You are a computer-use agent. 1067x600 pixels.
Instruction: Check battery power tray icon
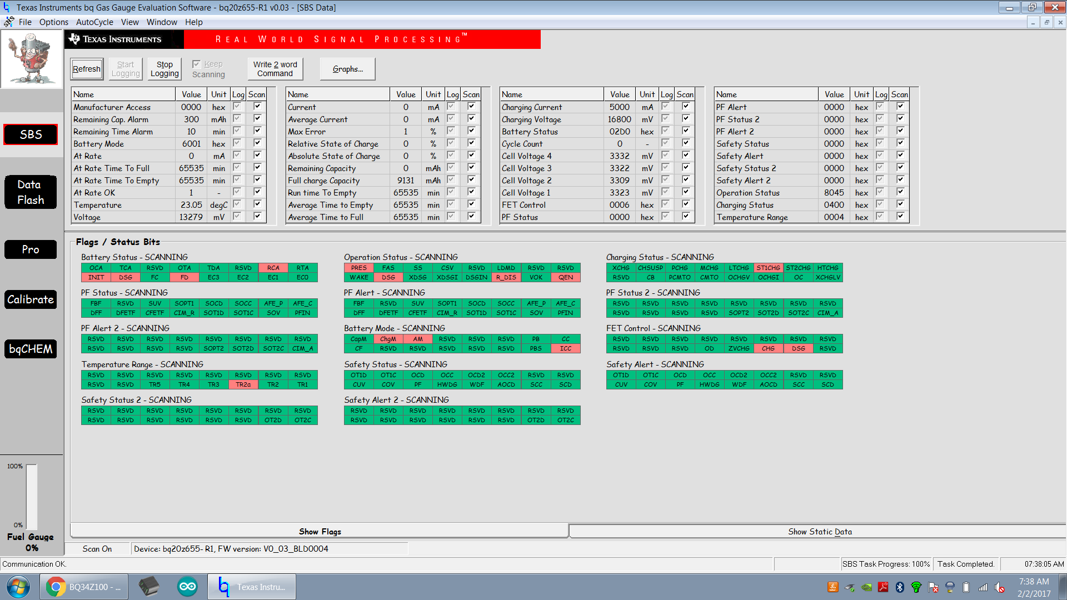(966, 587)
